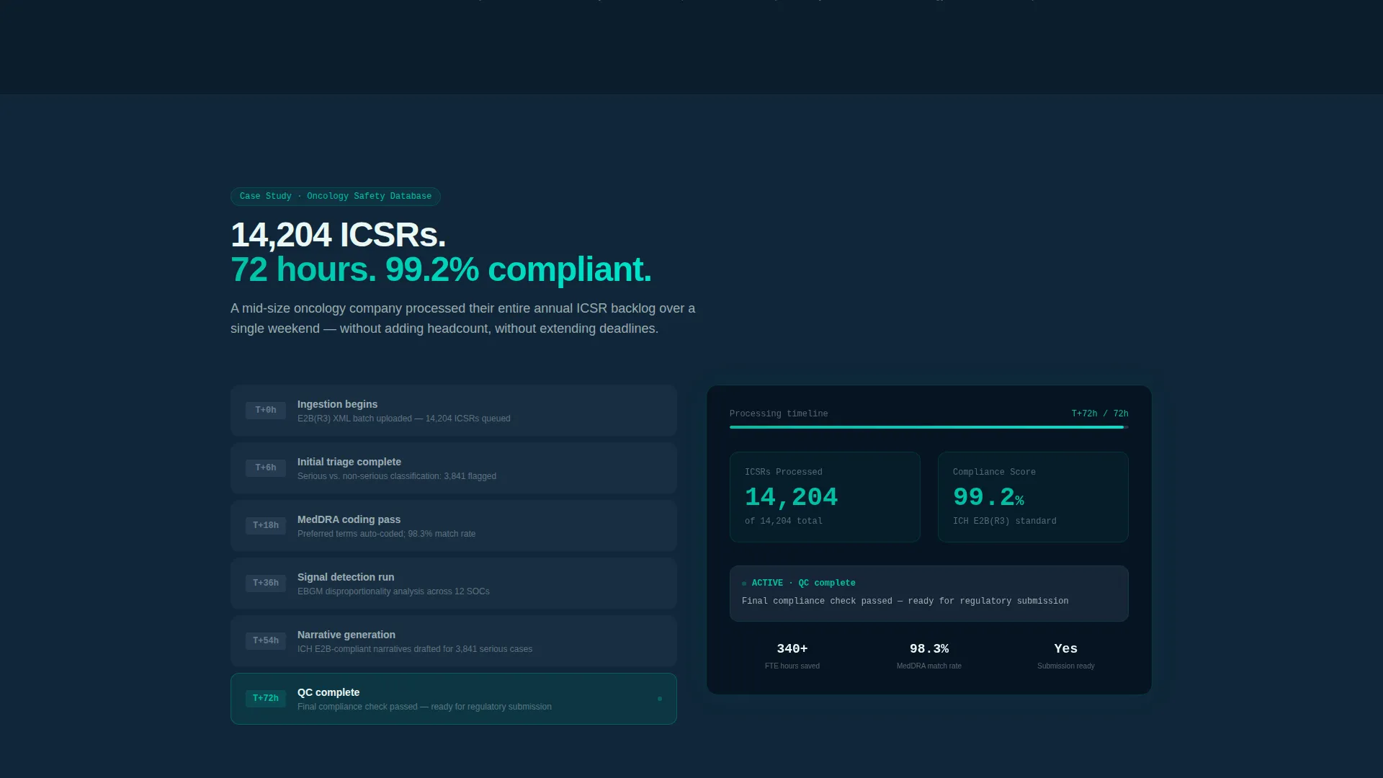The image size is (1383, 778).
Task: Click the T+18h time badge
Action: click(x=266, y=526)
